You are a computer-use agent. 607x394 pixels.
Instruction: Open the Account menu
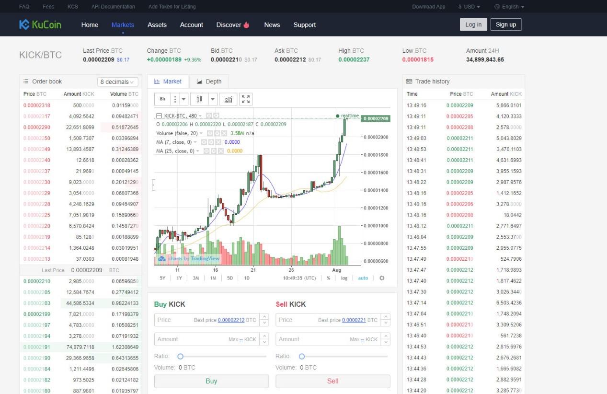tap(192, 25)
